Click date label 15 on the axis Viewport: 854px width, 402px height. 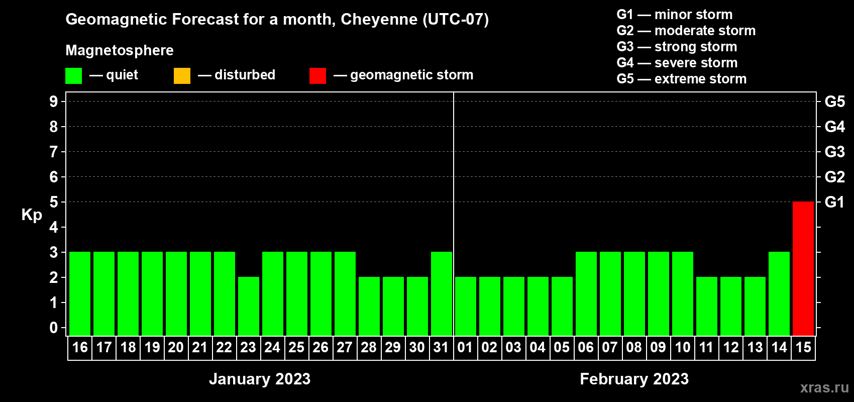pos(803,347)
